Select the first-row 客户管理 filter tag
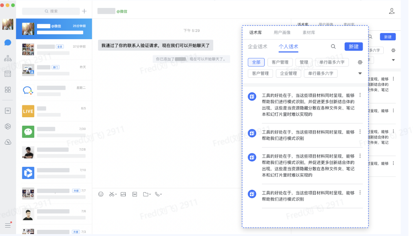 pos(280,62)
